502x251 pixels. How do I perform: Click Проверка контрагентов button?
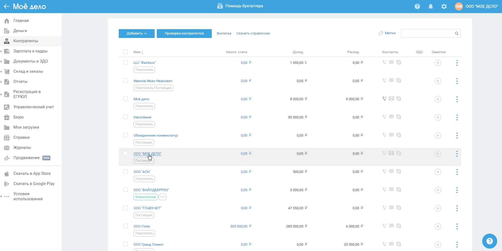pos(184,33)
